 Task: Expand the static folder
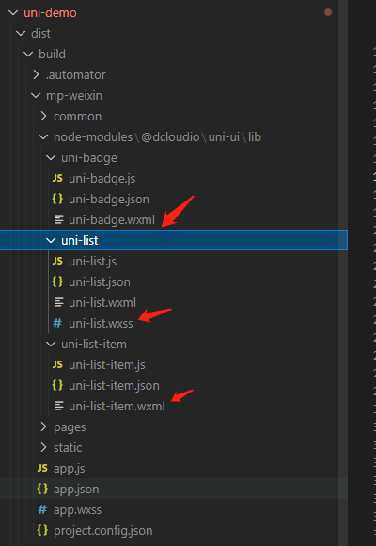[43, 447]
